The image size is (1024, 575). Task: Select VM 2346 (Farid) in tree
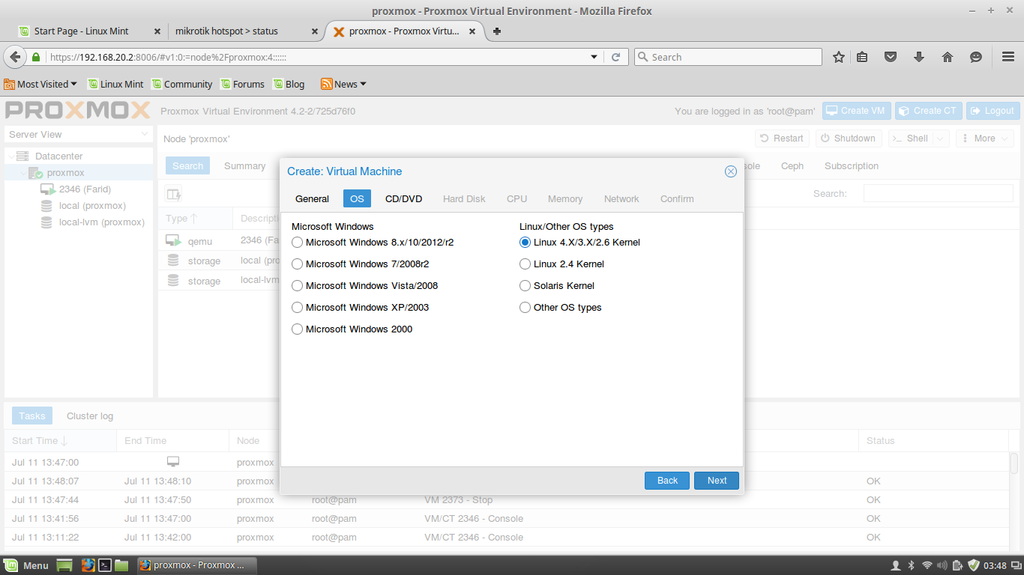84,189
